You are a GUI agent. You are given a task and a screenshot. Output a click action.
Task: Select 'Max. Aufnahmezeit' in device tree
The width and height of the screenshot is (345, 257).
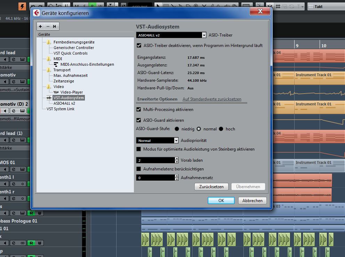[70, 75]
